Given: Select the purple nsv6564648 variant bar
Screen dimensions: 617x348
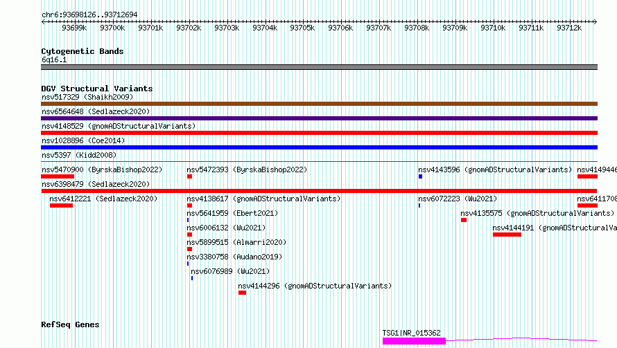Looking at the screenshot, I should [x=319, y=118].
